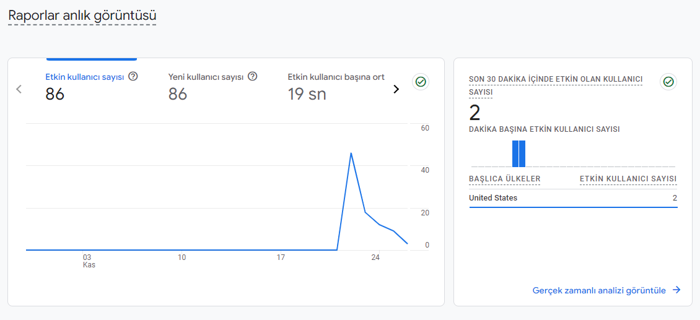Click Etkin Kullanıcı Sayısı column header

(628, 179)
